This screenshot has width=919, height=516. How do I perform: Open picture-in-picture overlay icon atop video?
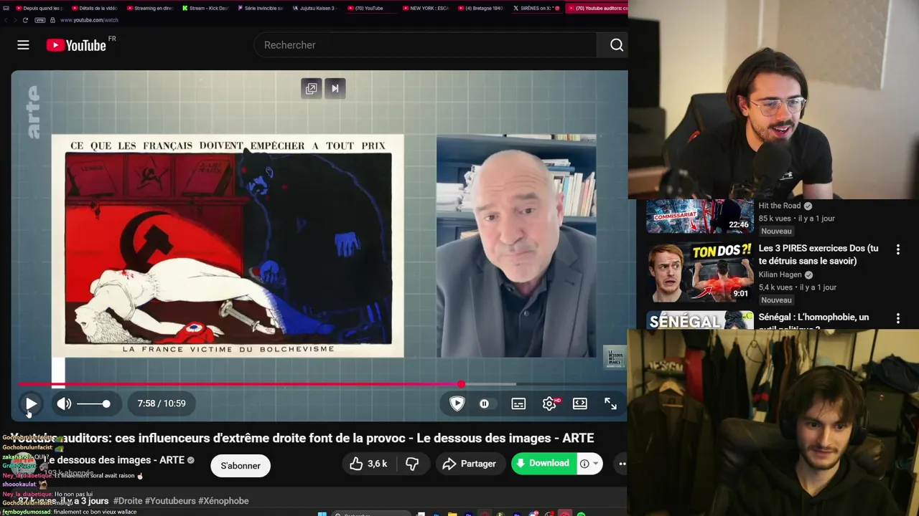(311, 88)
